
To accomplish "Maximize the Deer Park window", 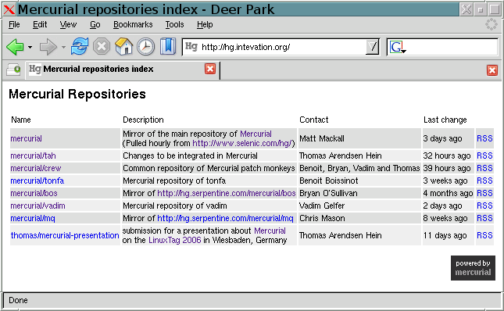I will [x=495, y=9].
